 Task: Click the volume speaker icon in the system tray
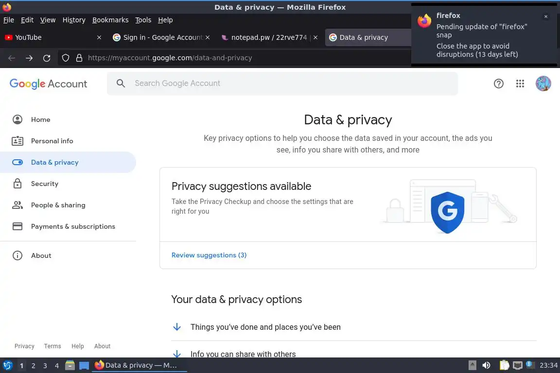[x=487, y=365]
